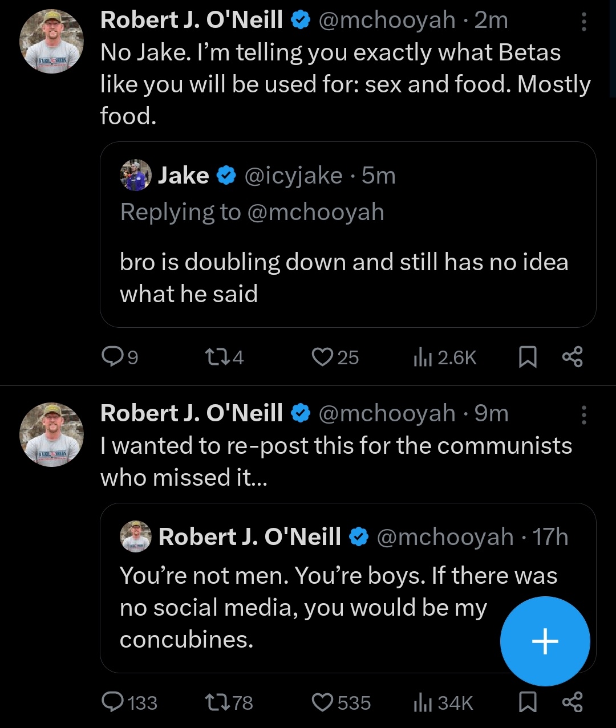Viewport: 616px width, 728px height.
Task: Share the "No Jake" tweet
Action: point(572,357)
